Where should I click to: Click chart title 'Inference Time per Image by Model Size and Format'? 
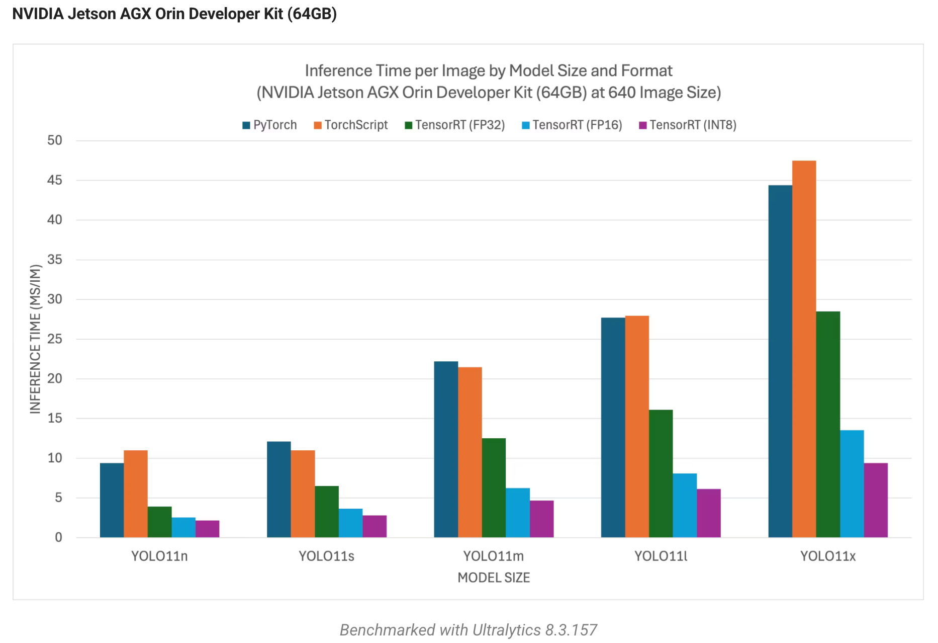pyautogui.click(x=489, y=70)
